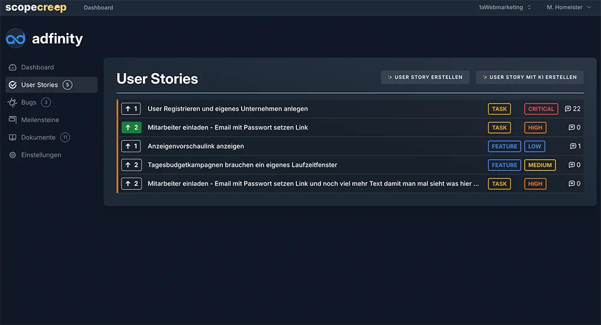Click the Meilensteine icon in sidebar
601x325 pixels.
pos(13,120)
